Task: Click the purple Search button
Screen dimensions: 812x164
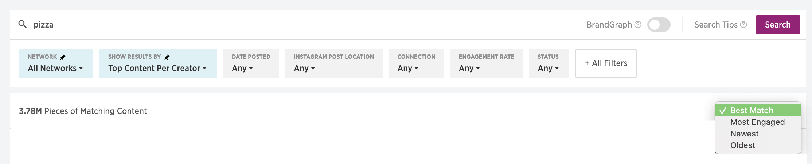Action: click(x=778, y=25)
